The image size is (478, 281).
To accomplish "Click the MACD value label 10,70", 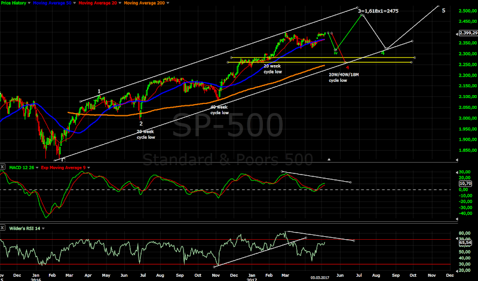I will (465, 184).
